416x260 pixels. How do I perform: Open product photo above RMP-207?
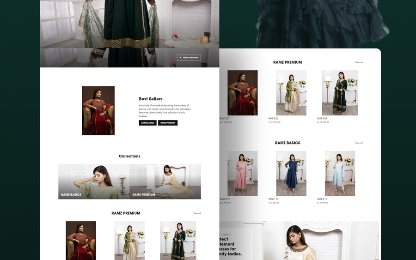pos(243,93)
